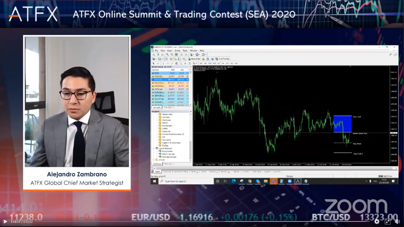Open video player settings gear
The width and height of the screenshot is (404, 227).
377,222
